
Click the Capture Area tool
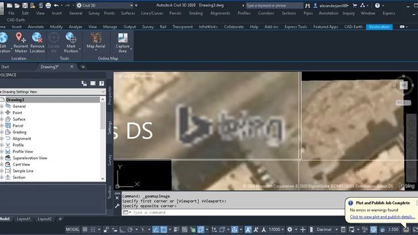click(x=123, y=43)
